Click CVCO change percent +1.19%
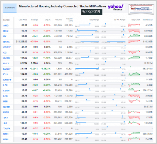 [47, 58]
